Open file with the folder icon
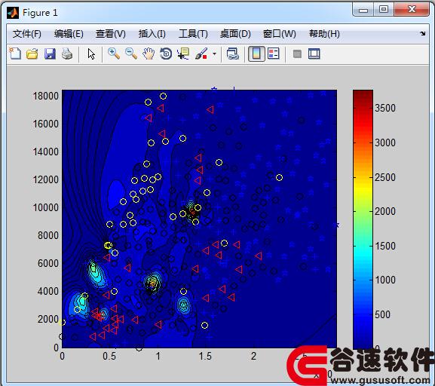Image resolution: width=435 pixels, height=386 pixels. [32, 54]
